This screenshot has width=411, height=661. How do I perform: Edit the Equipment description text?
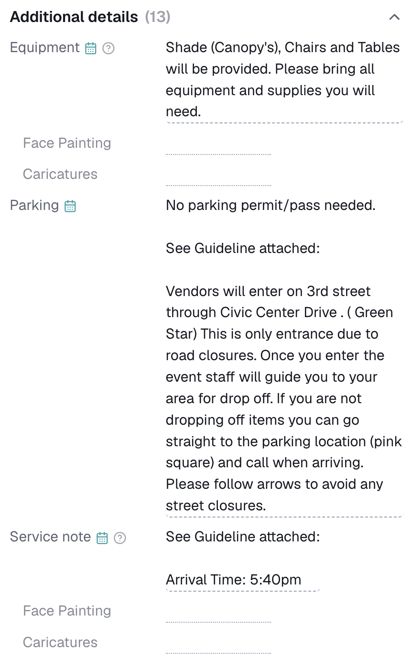284,80
